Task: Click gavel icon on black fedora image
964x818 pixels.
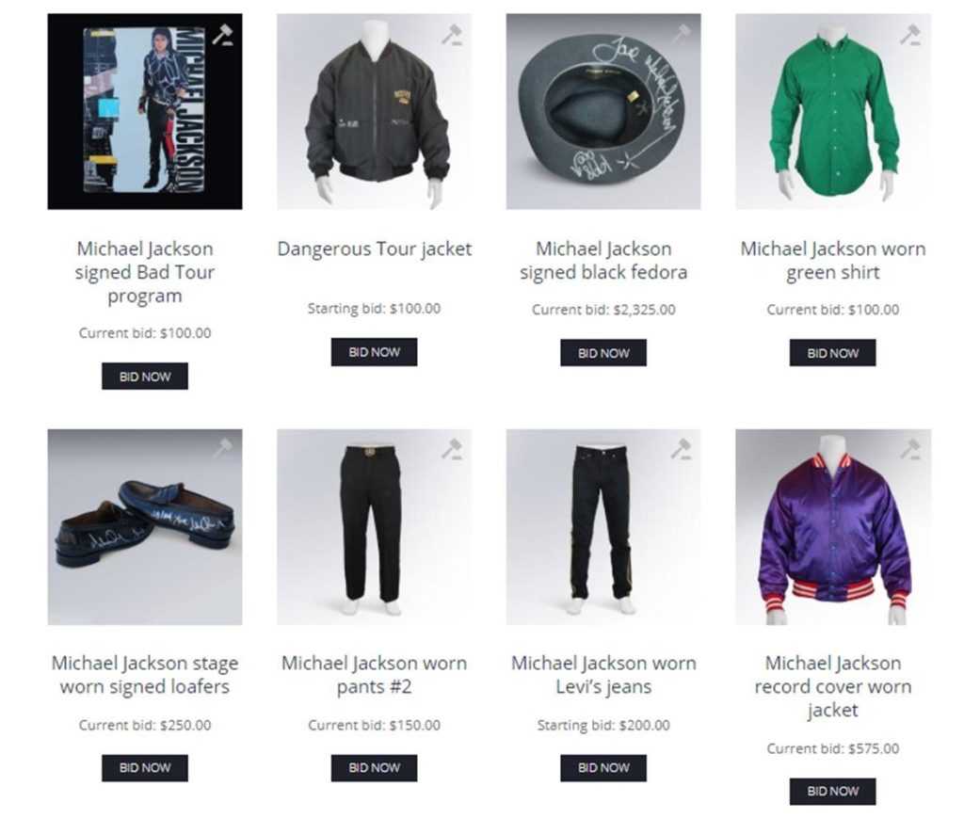Action: click(682, 35)
